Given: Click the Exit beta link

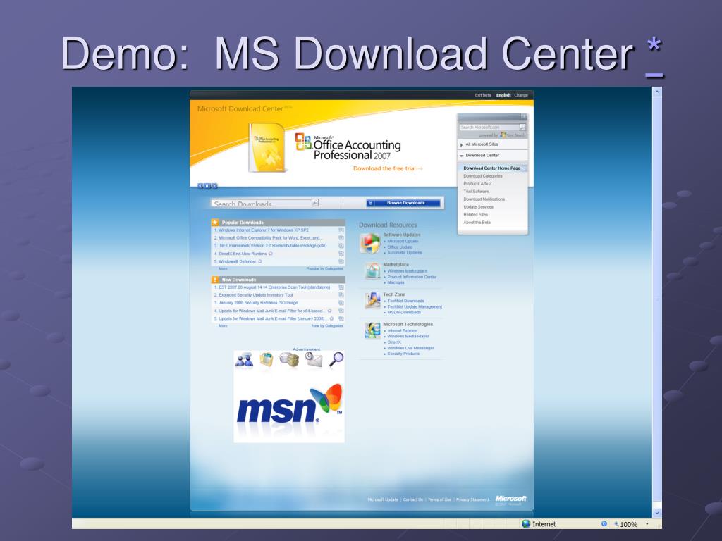Looking at the screenshot, I should 483,95.
